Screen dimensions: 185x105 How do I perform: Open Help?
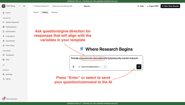(x=140, y=6)
